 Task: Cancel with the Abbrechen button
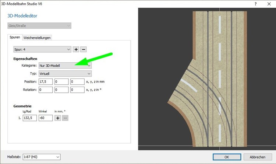pyautogui.click(x=258, y=157)
